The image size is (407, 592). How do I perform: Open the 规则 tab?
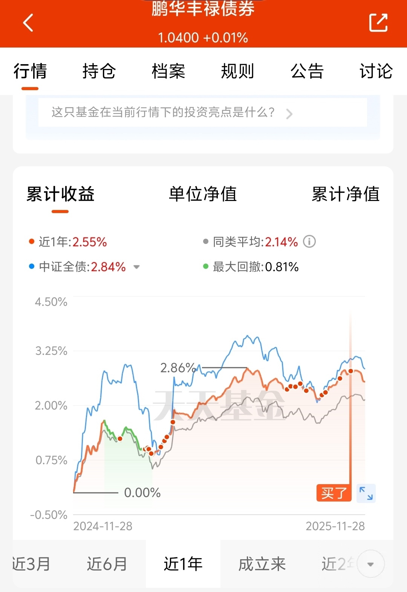(238, 71)
